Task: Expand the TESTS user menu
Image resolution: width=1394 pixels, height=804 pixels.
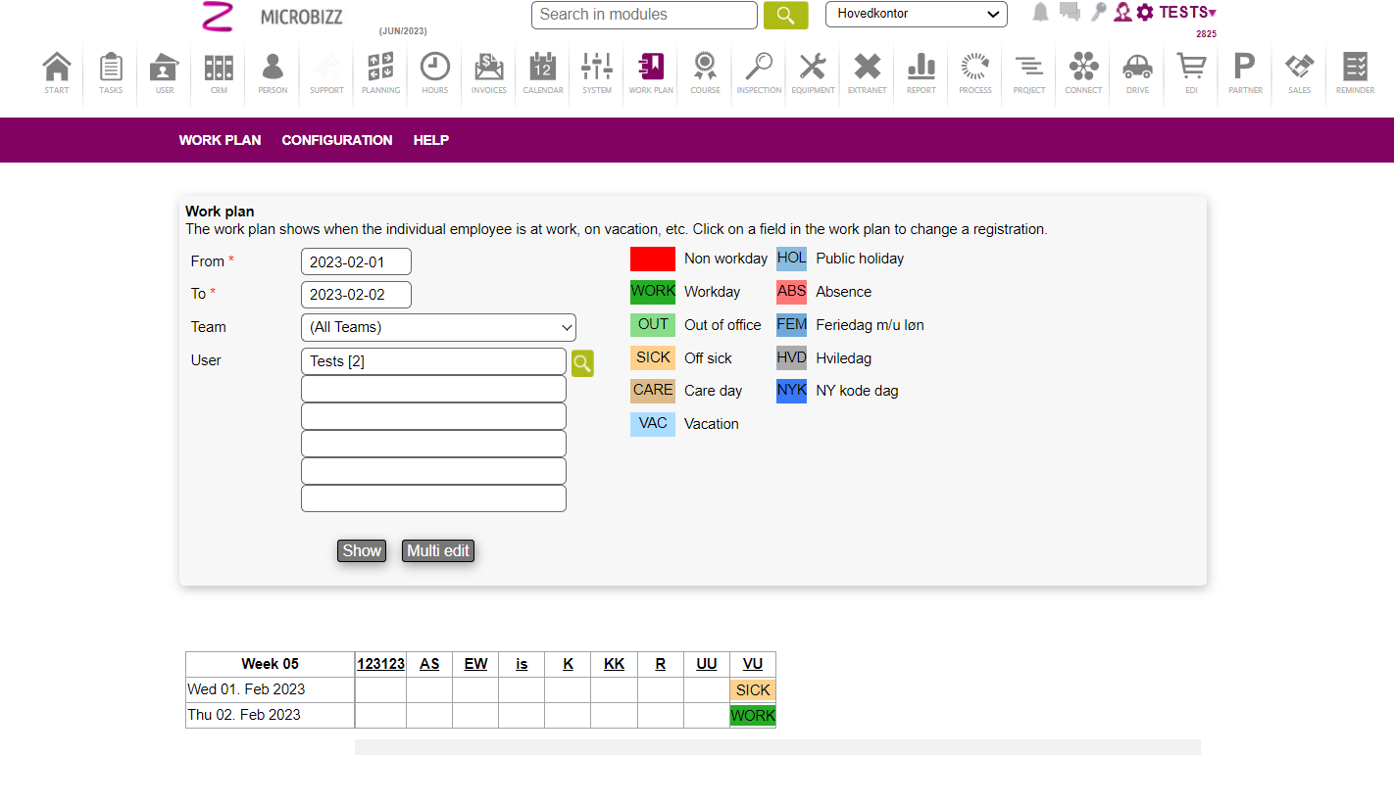Action: click(x=1187, y=13)
